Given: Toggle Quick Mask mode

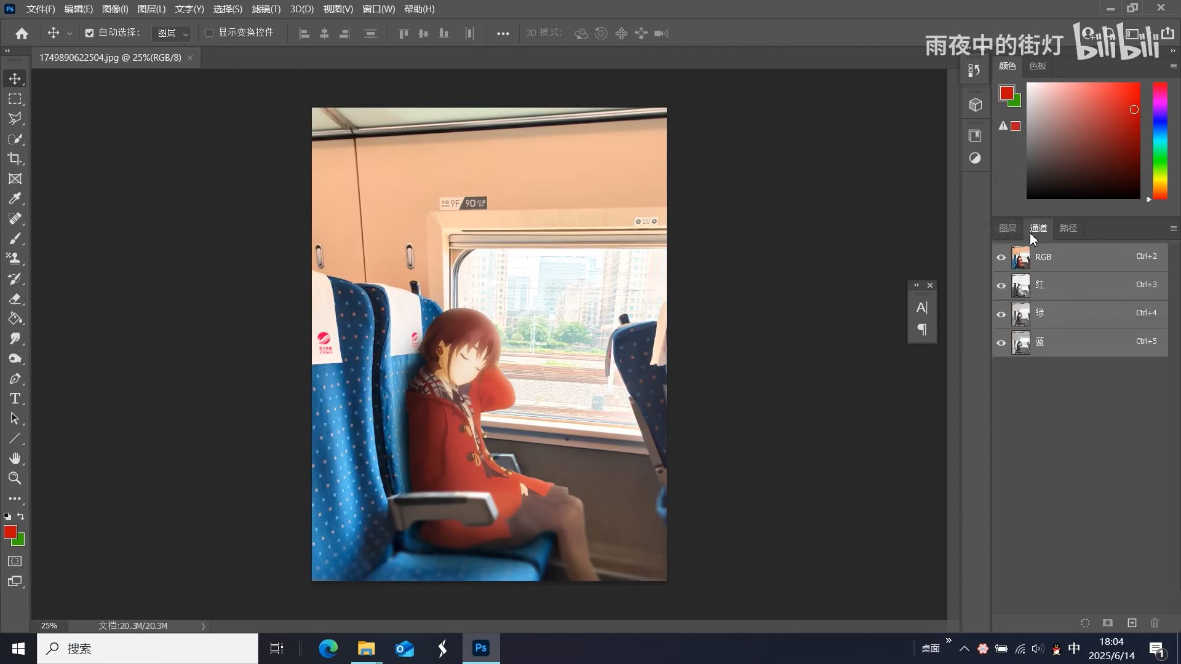Looking at the screenshot, I should (15, 561).
